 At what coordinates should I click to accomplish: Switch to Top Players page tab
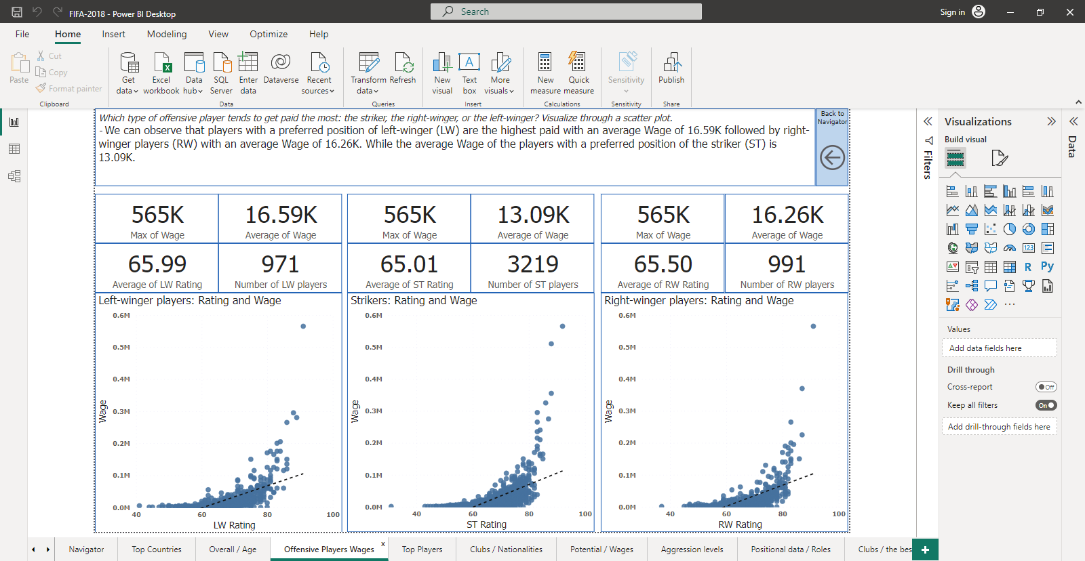point(422,549)
